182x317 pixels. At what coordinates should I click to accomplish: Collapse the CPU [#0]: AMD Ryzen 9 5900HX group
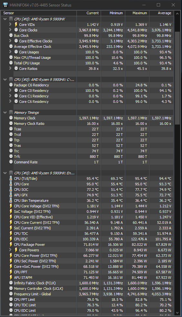click(5, 19)
